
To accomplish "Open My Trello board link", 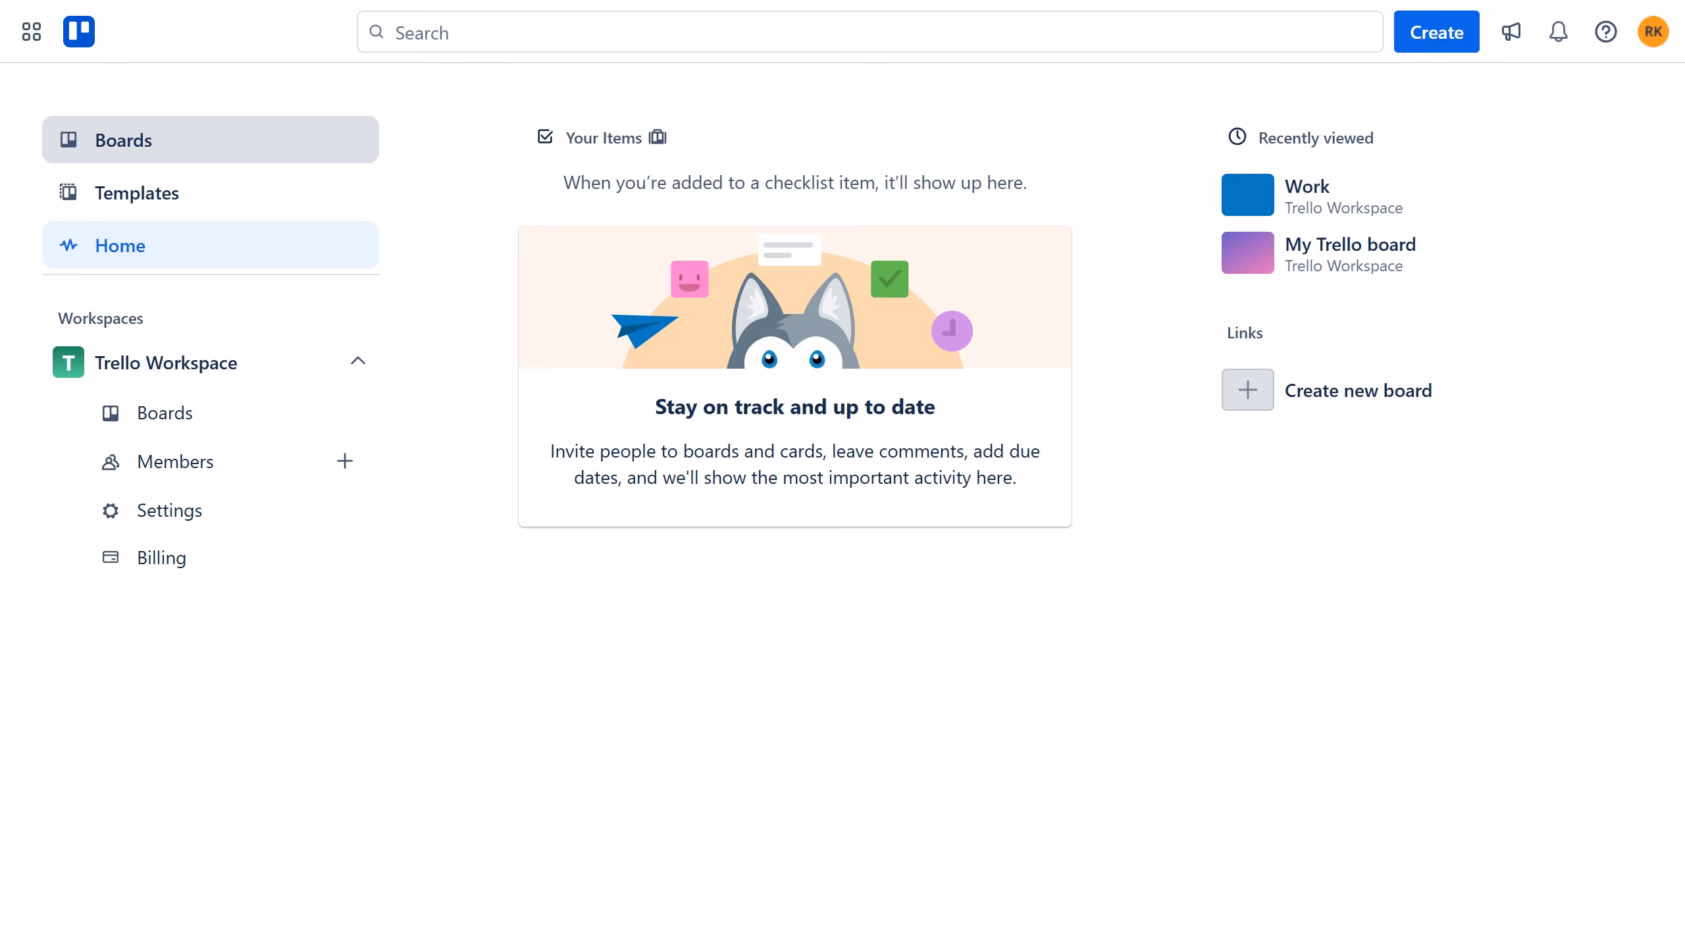I will [1350, 244].
